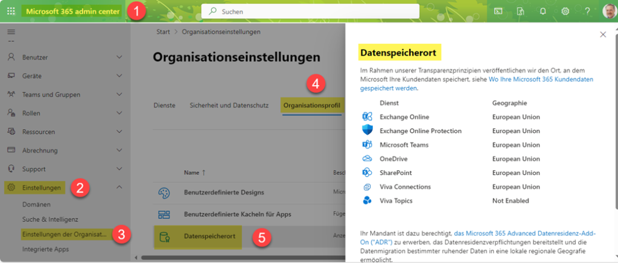Open the Cloud Shell terminal icon
This screenshot has height=263, width=618.
(x=498, y=11)
